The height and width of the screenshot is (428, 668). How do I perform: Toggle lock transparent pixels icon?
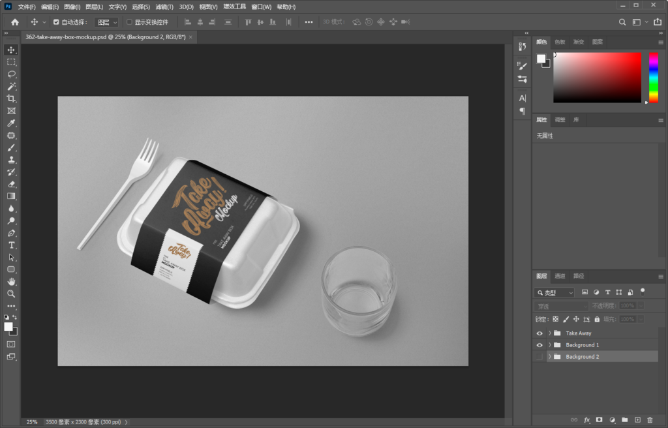(556, 319)
